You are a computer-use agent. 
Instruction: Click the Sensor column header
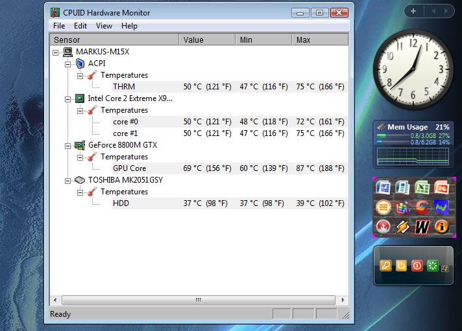click(114, 40)
